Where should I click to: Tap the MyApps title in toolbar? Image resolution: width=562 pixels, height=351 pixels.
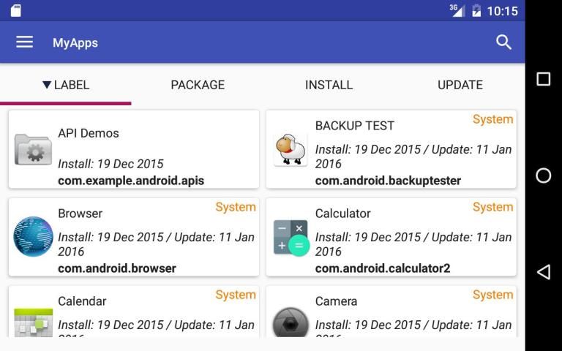[x=75, y=42]
